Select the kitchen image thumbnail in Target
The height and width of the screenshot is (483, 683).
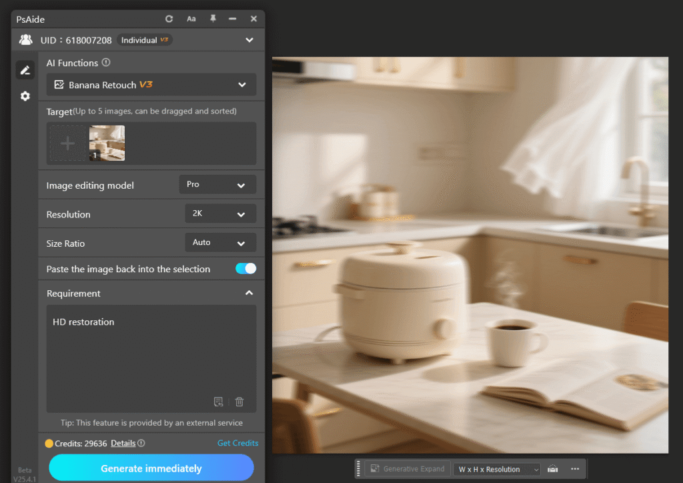pyautogui.click(x=107, y=143)
